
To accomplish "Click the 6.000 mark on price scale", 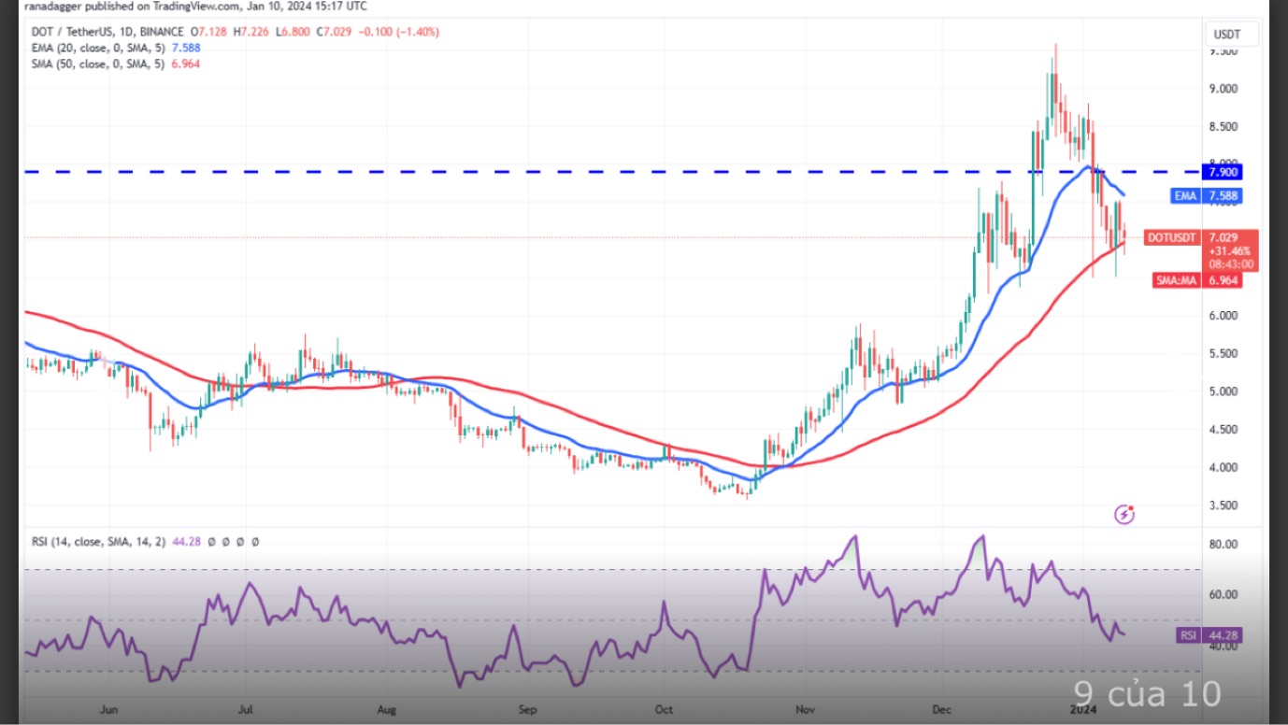I will point(1224,316).
